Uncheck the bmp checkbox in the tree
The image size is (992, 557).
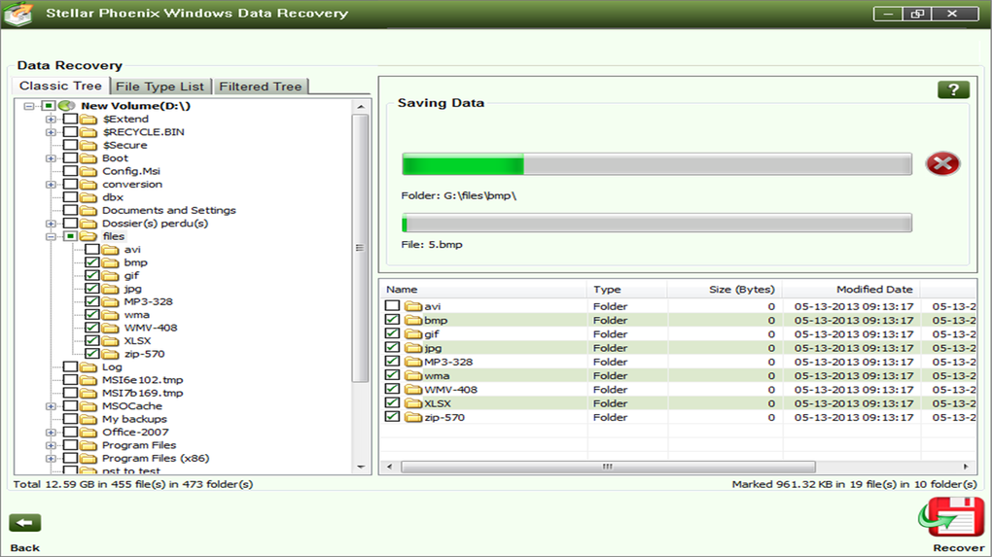pyautogui.click(x=92, y=261)
